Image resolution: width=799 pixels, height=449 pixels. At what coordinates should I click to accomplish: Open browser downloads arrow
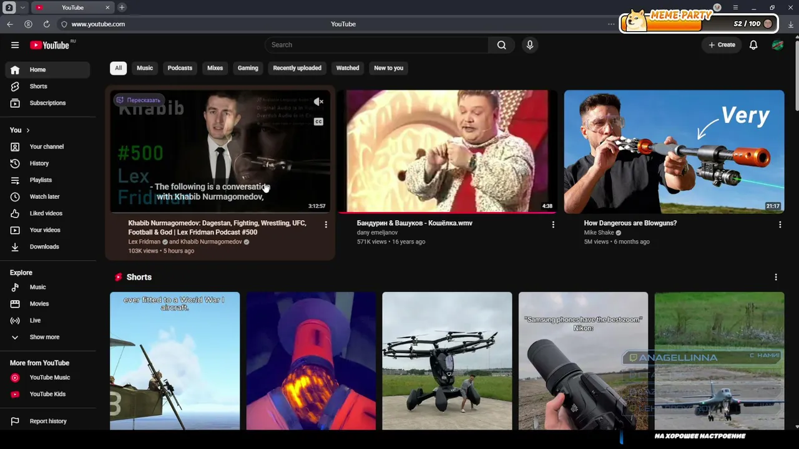pyautogui.click(x=791, y=24)
